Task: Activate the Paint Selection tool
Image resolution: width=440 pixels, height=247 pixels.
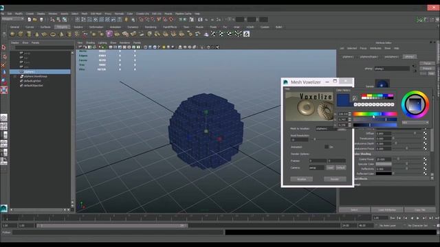Action: (4, 64)
